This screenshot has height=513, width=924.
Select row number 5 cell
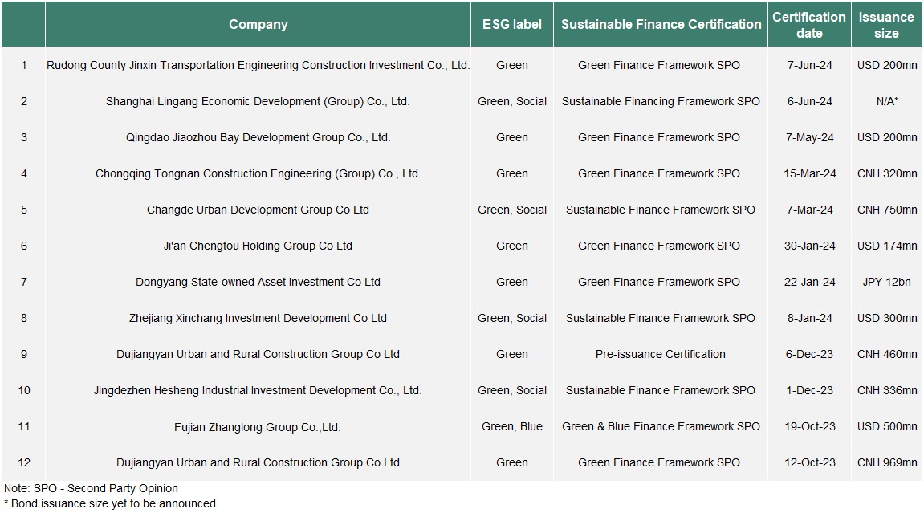pyautogui.click(x=23, y=210)
